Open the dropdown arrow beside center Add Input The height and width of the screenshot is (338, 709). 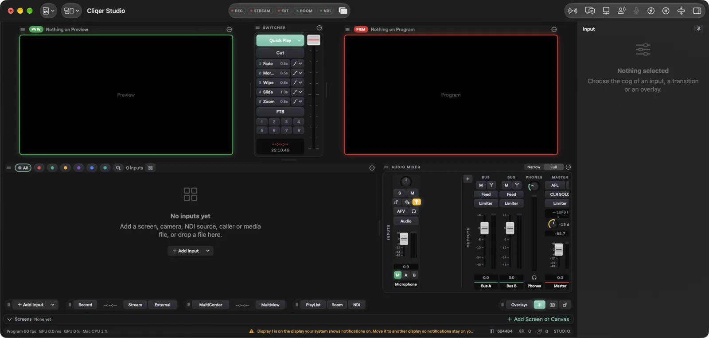coord(207,251)
